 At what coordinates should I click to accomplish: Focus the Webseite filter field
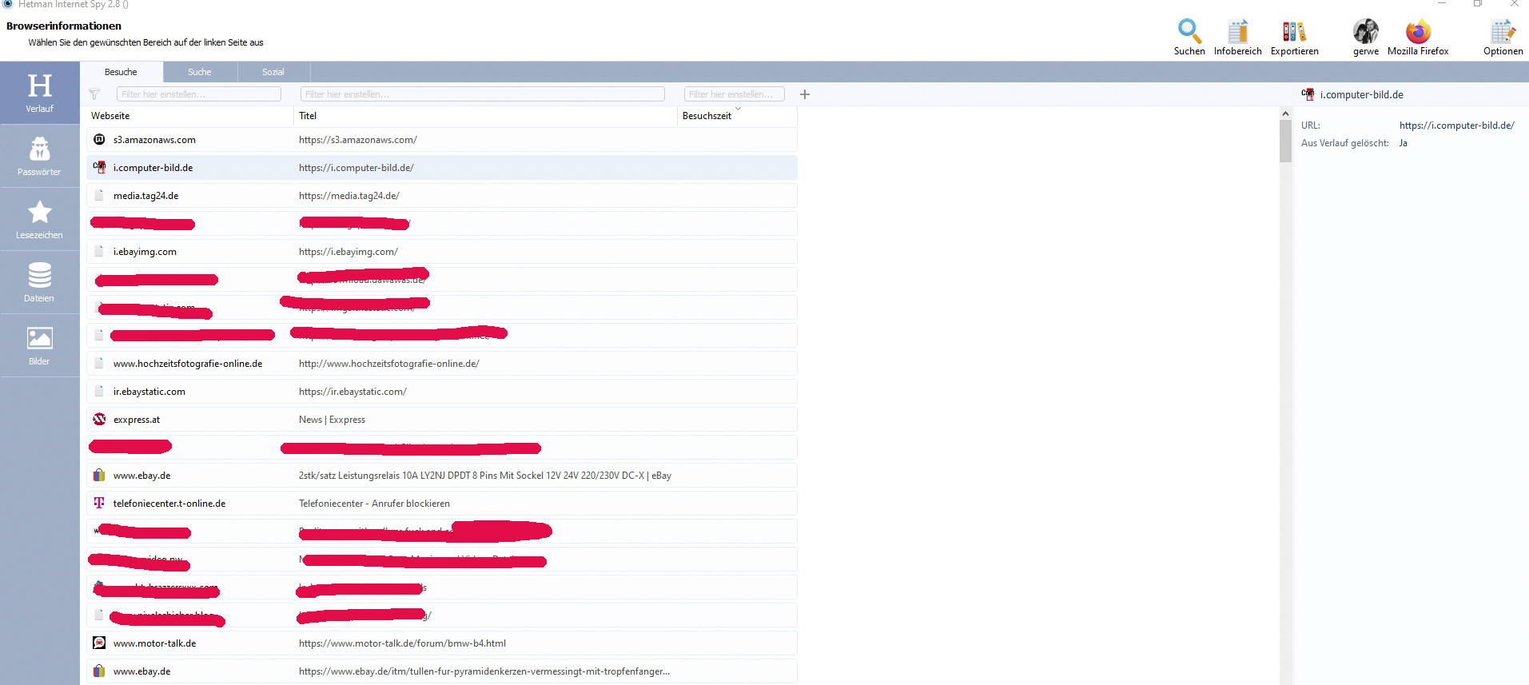point(199,94)
